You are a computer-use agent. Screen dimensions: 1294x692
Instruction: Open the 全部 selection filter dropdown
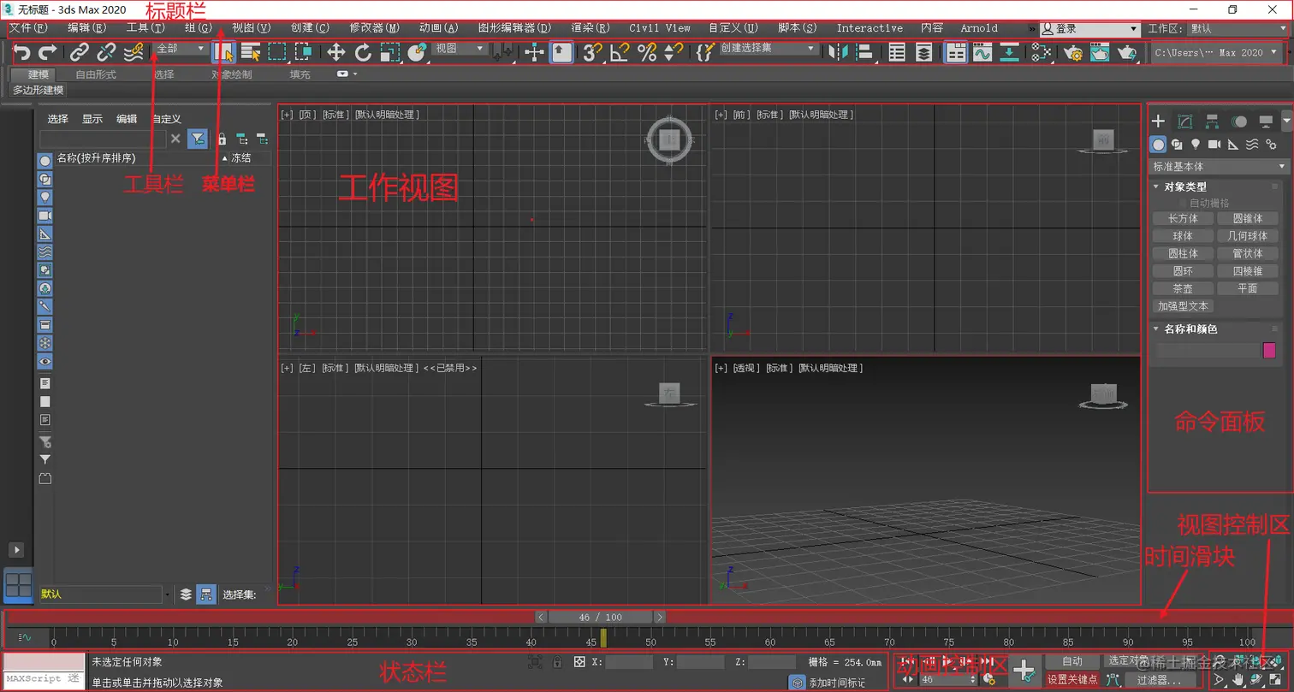181,49
